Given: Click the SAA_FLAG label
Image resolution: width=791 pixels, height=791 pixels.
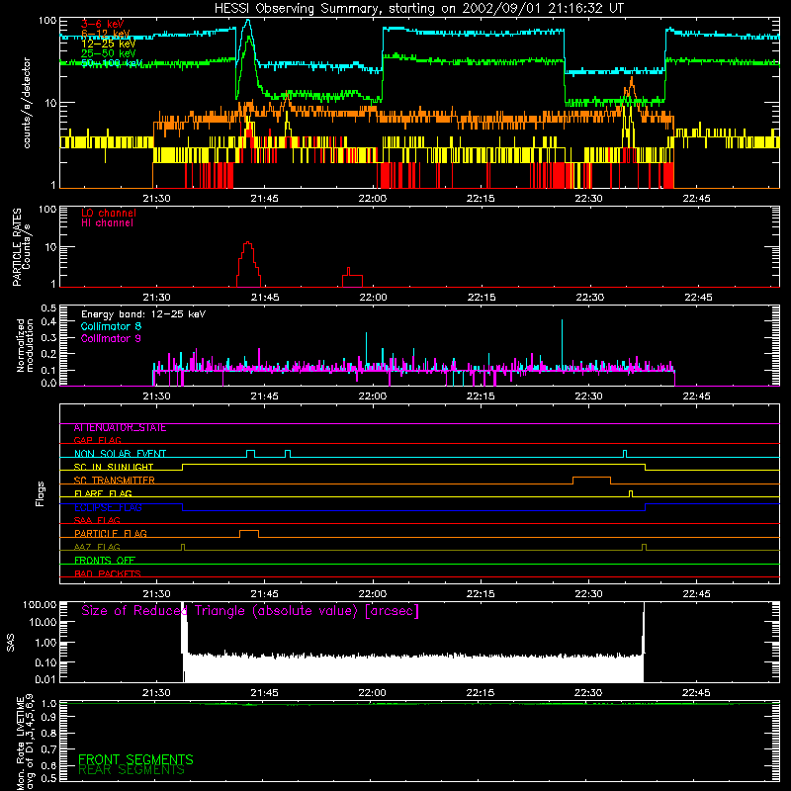Looking at the screenshot, I should pos(97,520).
